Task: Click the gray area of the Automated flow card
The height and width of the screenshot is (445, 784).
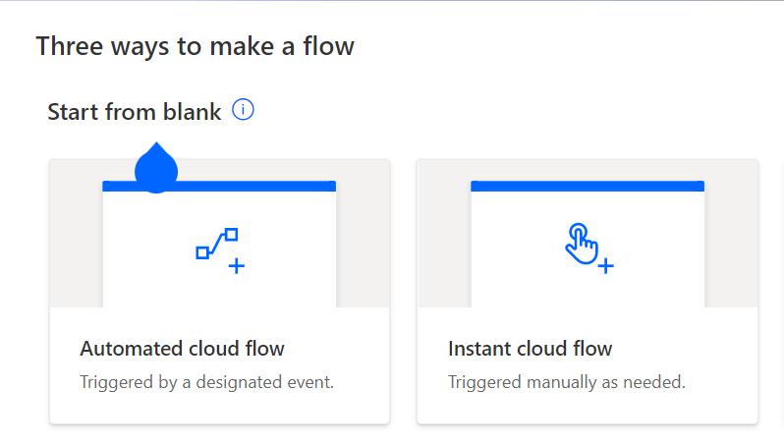Action: 75,236
